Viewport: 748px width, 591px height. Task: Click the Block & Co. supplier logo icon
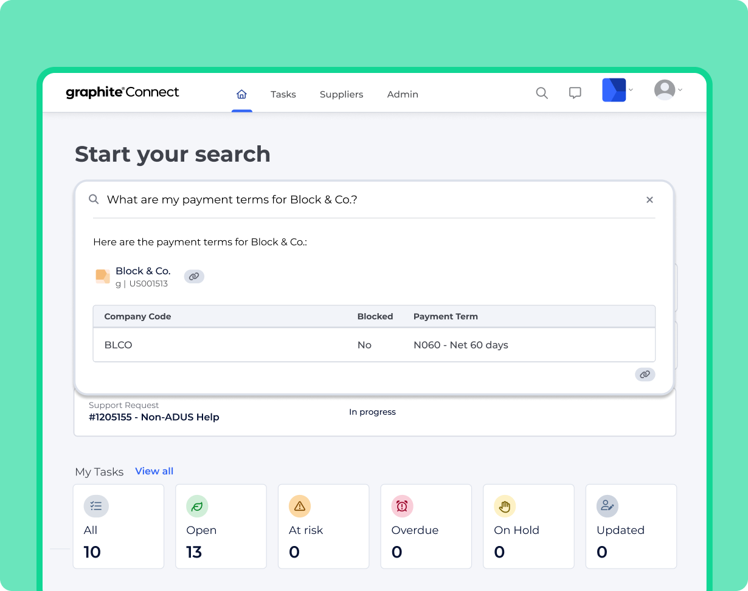coord(103,277)
